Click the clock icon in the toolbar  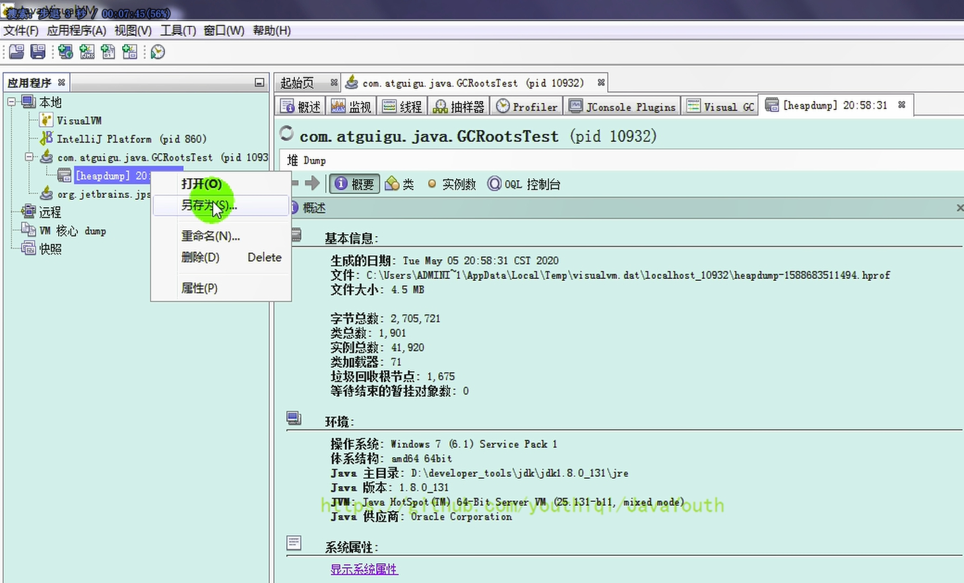point(158,51)
